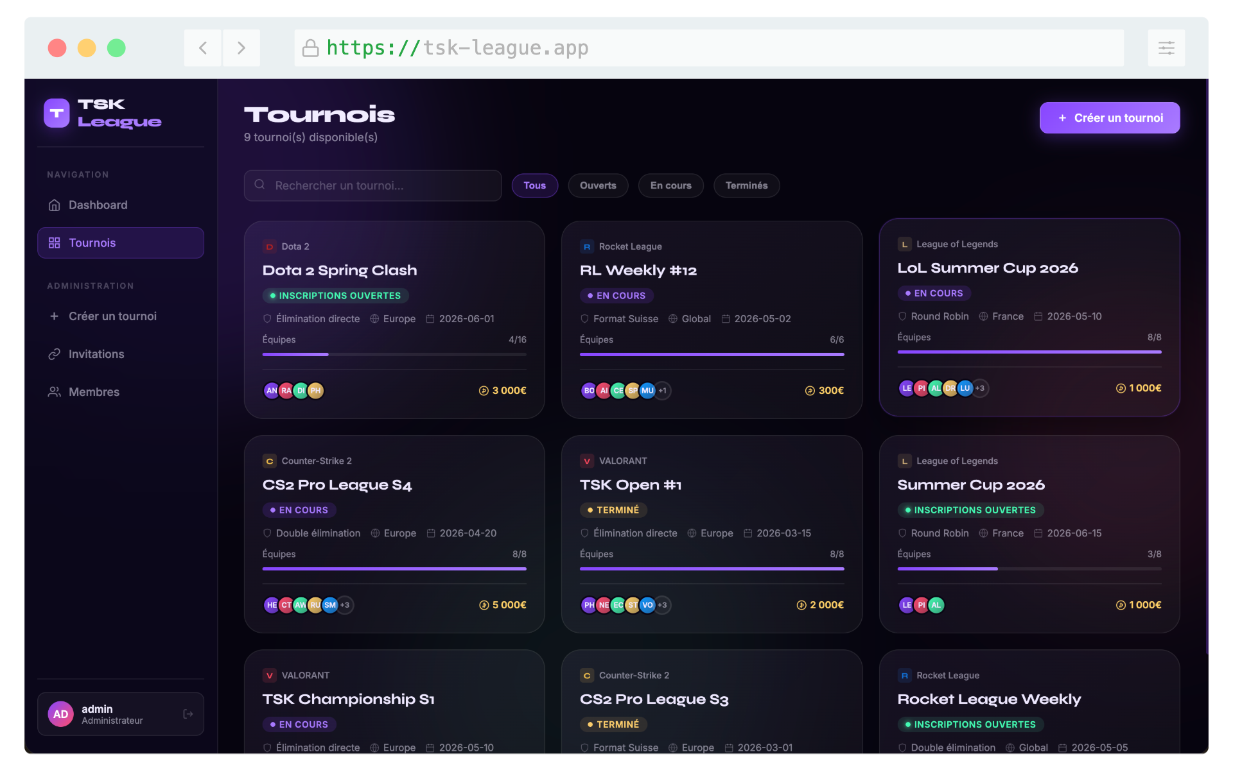This screenshot has height=770, width=1233.
Task: Click the Invitations link icon
Action: coord(55,354)
